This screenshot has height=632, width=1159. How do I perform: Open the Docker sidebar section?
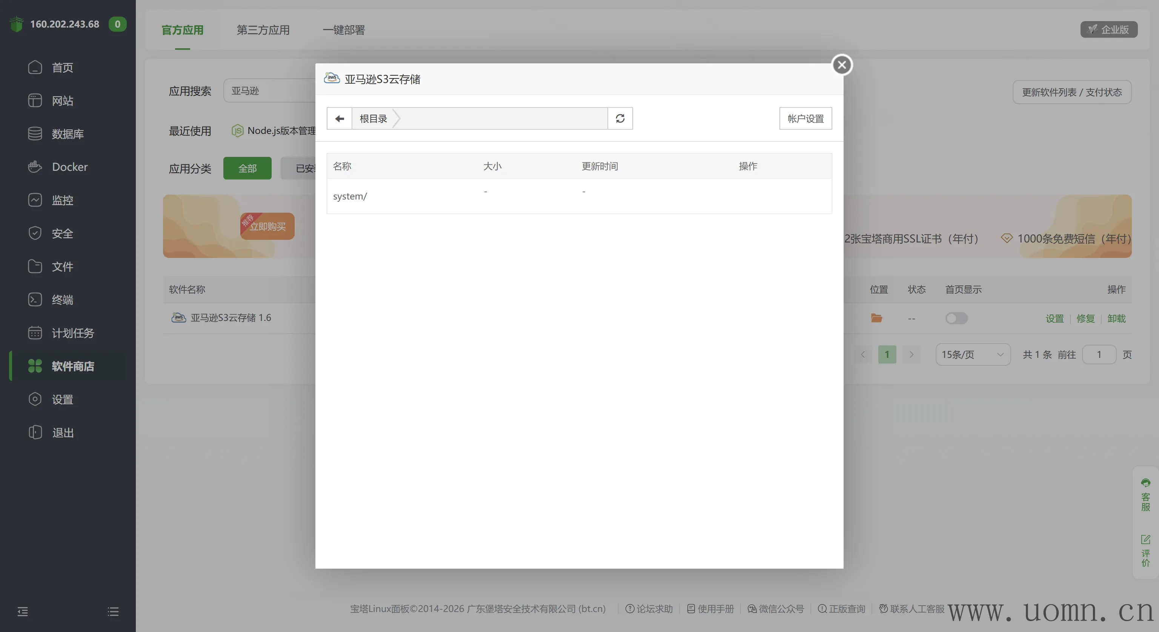coord(70,167)
